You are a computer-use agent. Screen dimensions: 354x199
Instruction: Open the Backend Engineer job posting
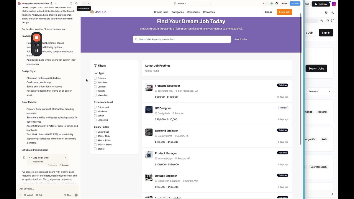pos(166,131)
